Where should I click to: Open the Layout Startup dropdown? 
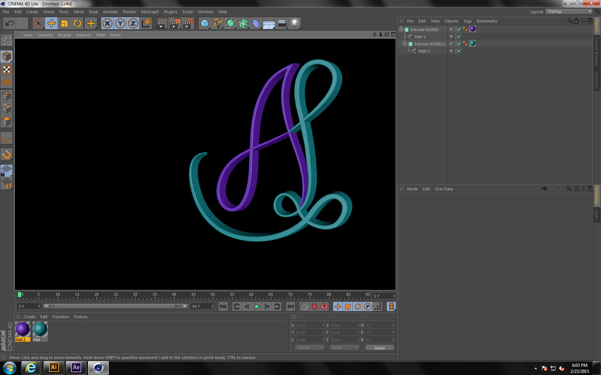pyautogui.click(x=569, y=11)
